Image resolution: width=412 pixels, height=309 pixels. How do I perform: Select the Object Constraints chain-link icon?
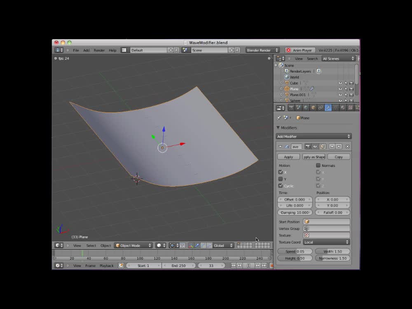321,108
